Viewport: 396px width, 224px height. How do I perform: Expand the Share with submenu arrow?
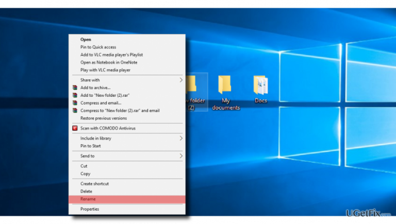181,80
